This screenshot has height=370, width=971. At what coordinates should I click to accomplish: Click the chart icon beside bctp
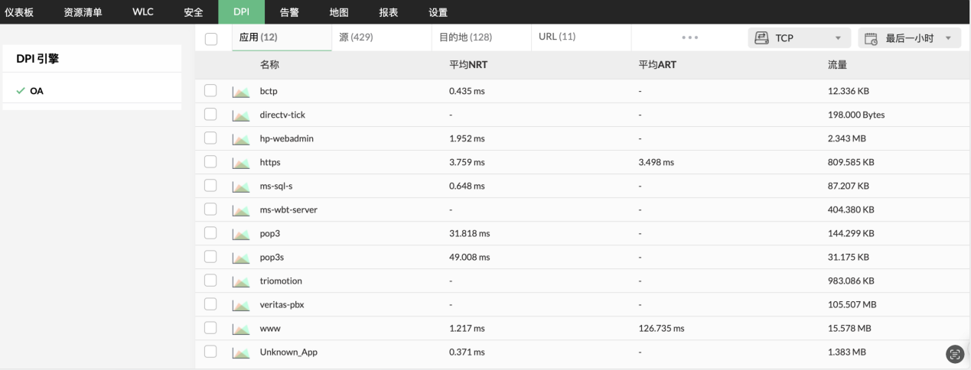click(x=241, y=92)
